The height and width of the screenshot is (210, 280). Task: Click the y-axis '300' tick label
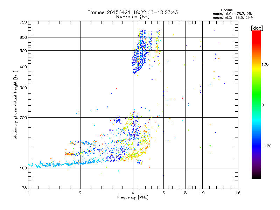pyautogui.click(x=23, y=88)
